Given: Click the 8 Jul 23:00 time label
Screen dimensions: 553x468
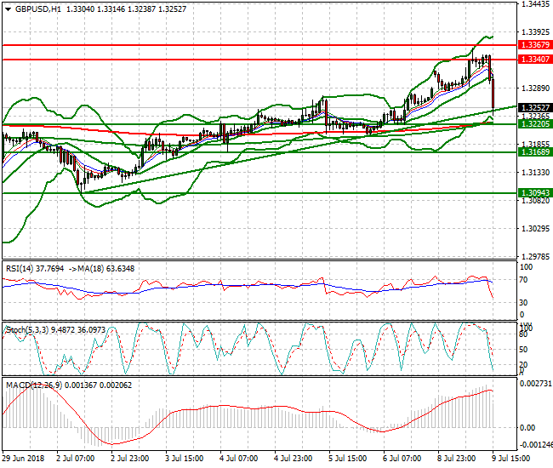Looking at the screenshot, I should (457, 459).
